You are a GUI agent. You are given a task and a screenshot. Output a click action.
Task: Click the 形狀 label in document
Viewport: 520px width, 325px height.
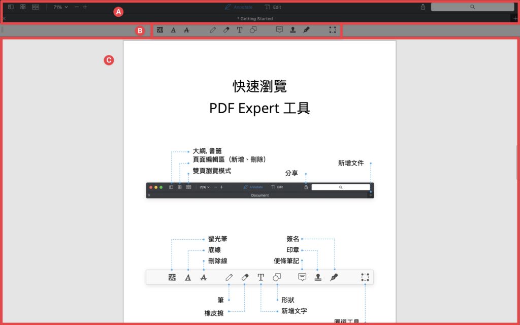click(x=287, y=300)
